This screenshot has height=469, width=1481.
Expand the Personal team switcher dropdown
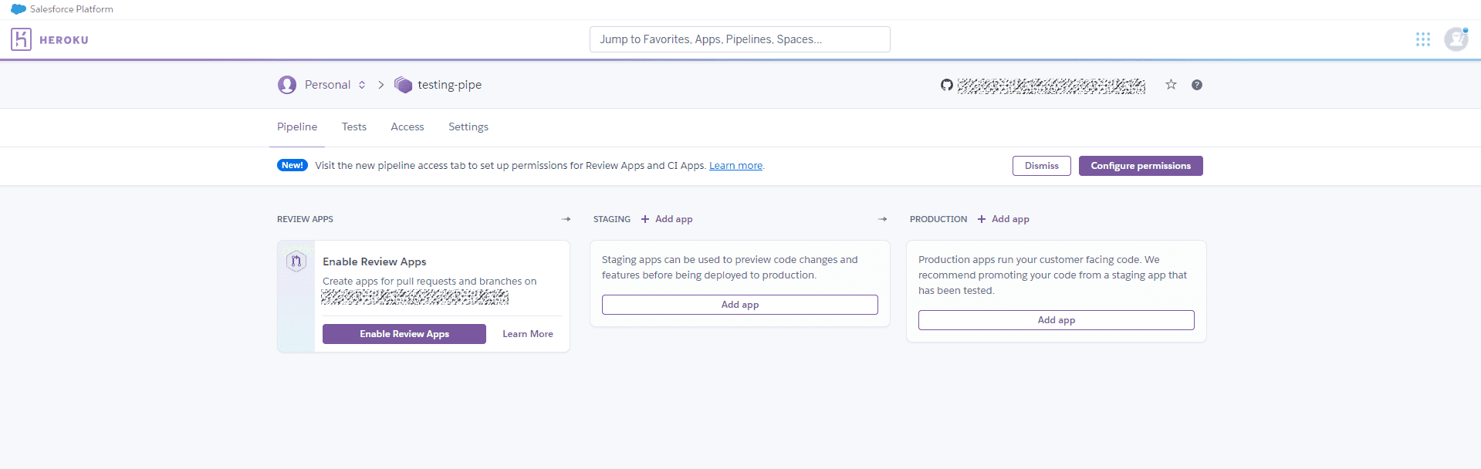(361, 85)
